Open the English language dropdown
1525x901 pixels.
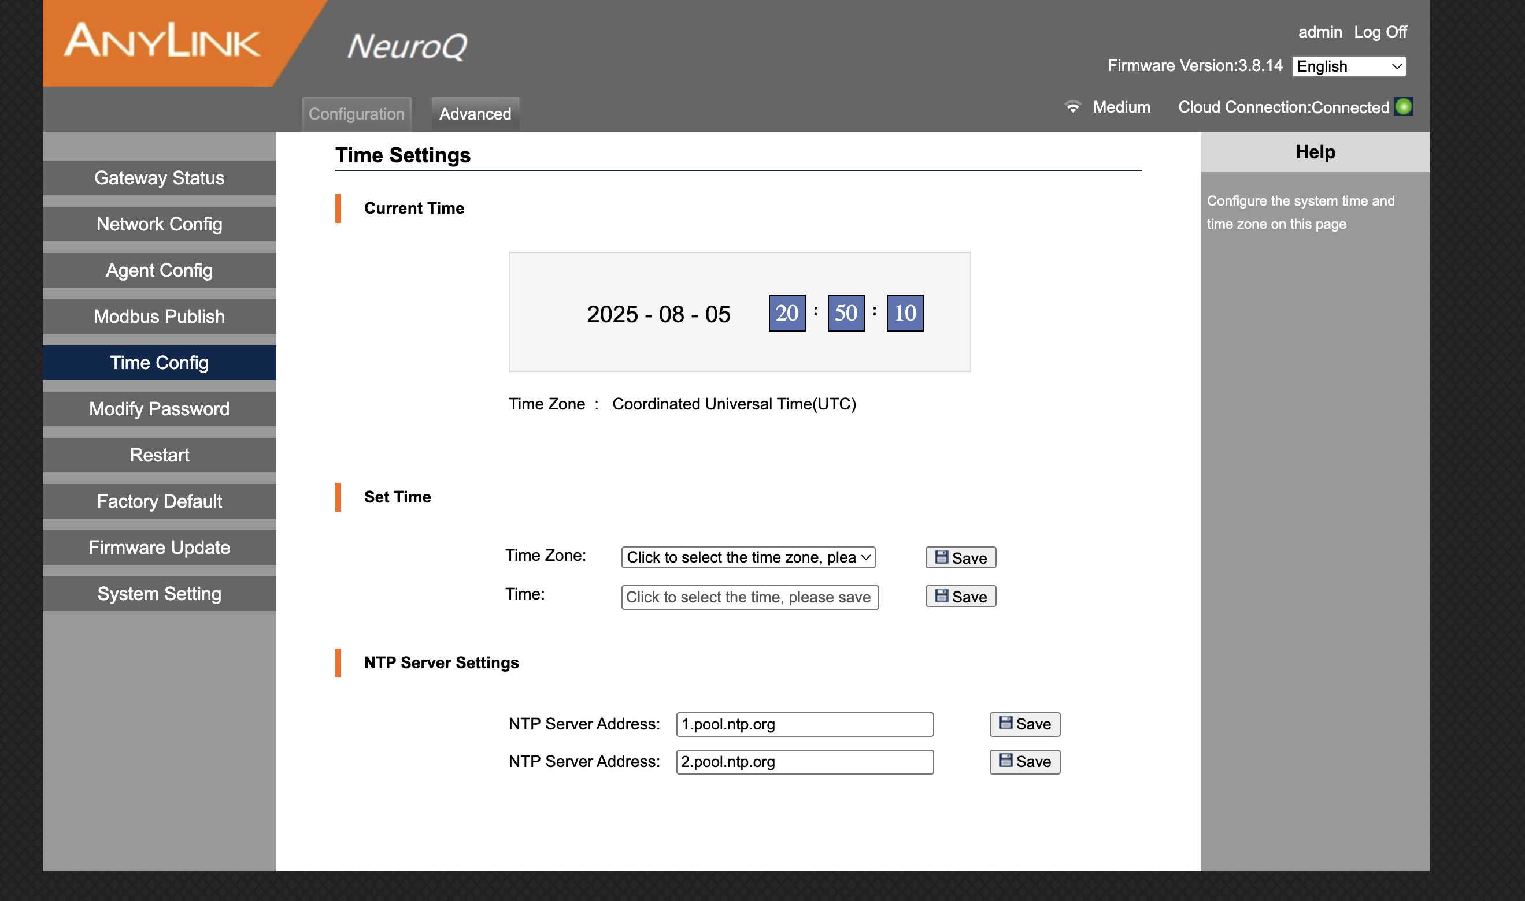[1349, 66]
